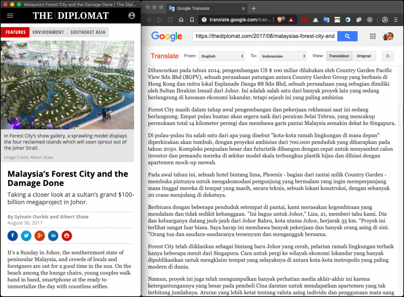This screenshot has height=297, width=404.
Task: Click paragraph starting 'Pada awal tahun ini'
Action: (269, 185)
